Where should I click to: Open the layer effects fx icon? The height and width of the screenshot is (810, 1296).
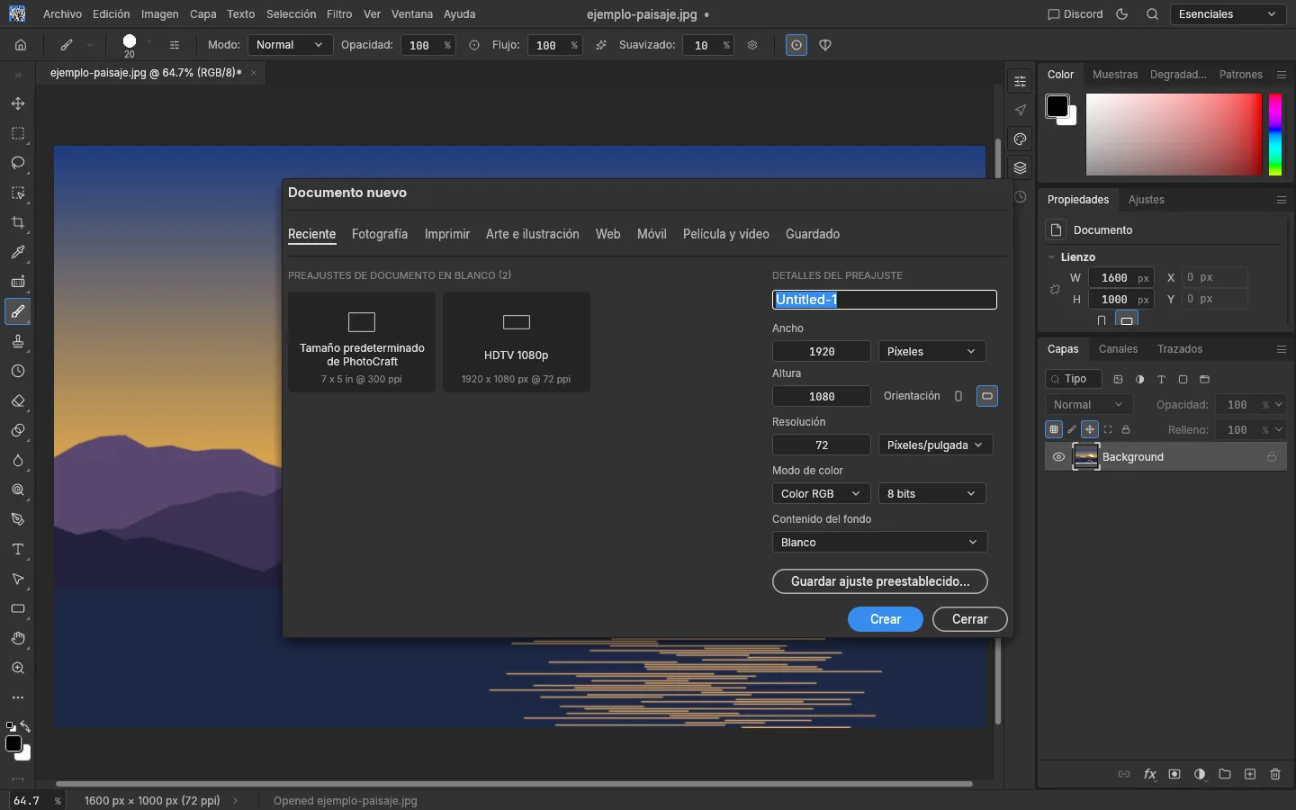tap(1149, 774)
